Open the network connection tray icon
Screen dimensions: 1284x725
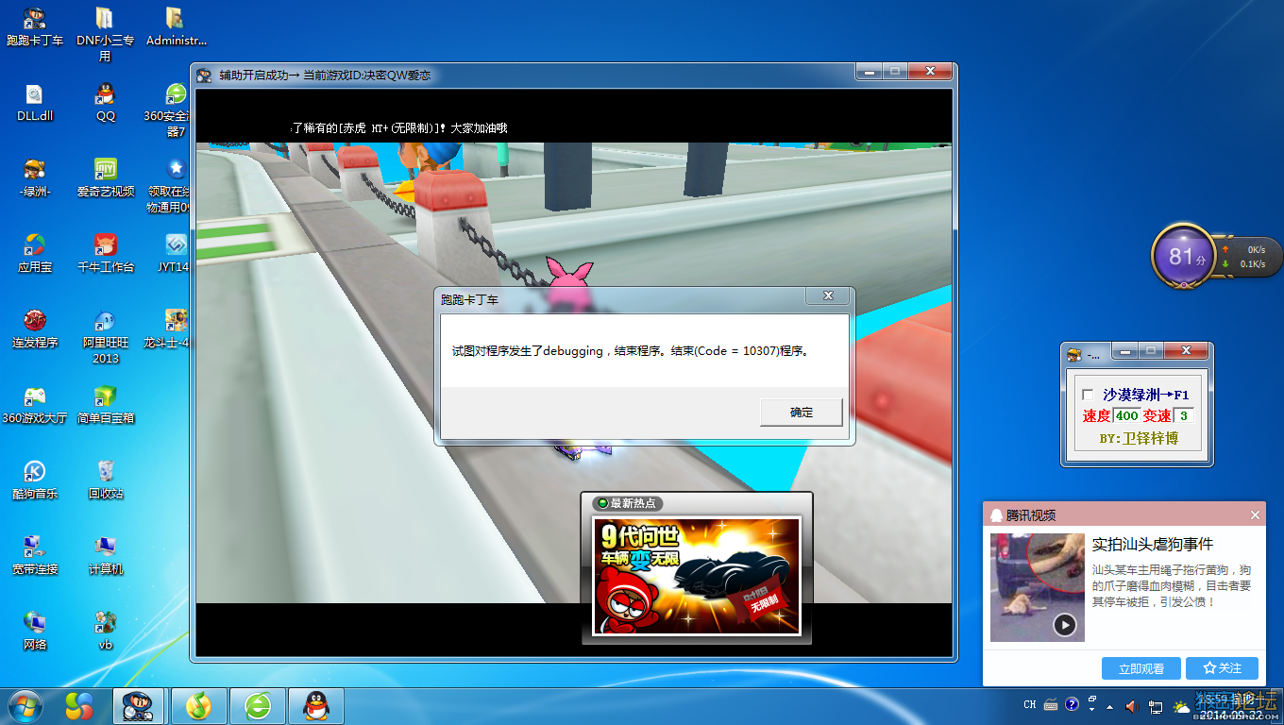(x=1156, y=705)
